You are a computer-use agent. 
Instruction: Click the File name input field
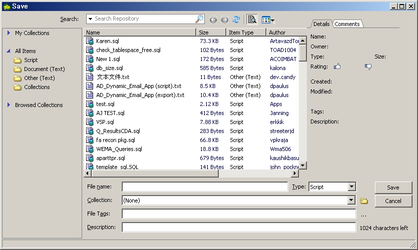pyautogui.click(x=205, y=187)
